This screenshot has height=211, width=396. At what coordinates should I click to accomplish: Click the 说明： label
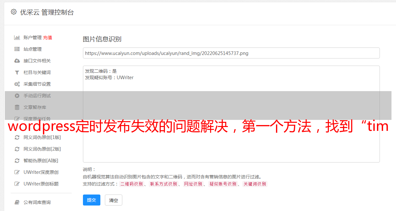coord(89,169)
